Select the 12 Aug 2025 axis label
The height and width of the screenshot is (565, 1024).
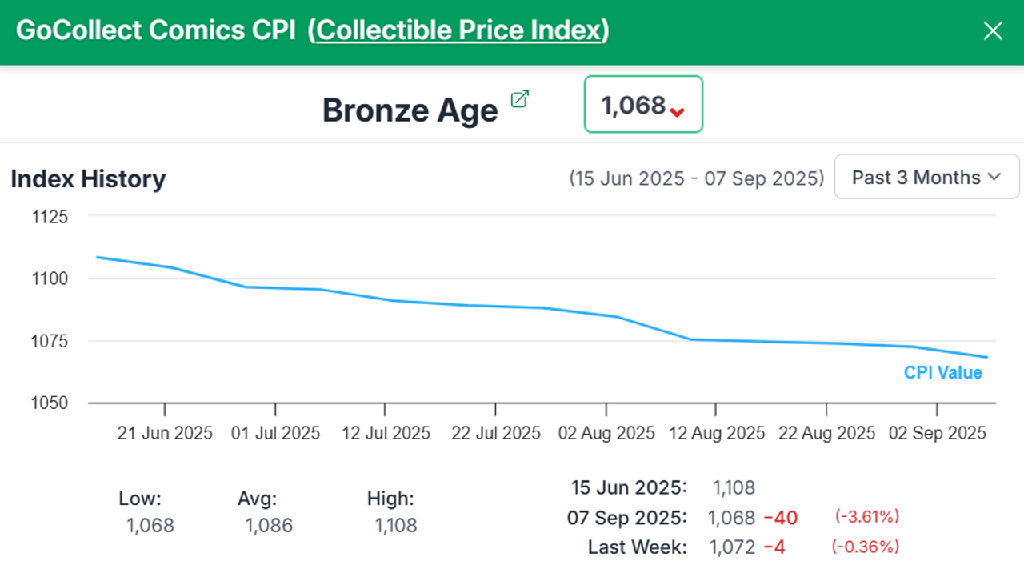point(716,433)
